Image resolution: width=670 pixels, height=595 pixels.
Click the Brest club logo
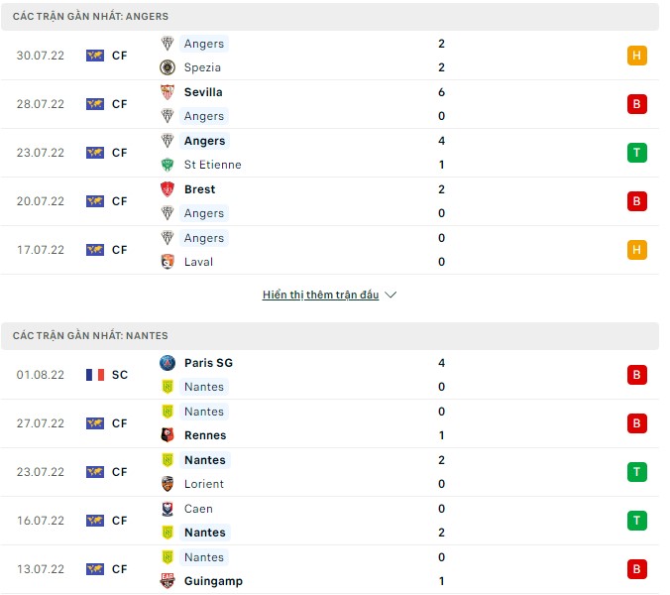point(167,189)
